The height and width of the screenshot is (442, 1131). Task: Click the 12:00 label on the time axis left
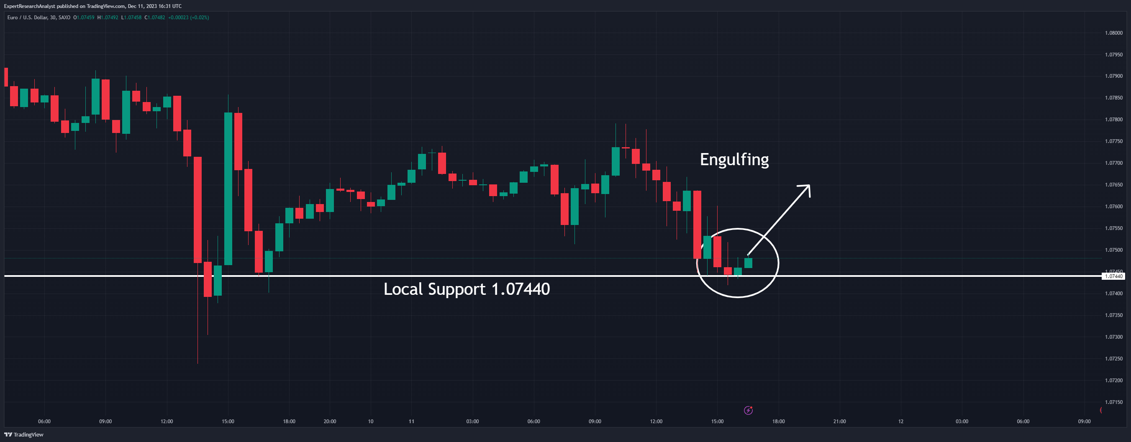[167, 422]
